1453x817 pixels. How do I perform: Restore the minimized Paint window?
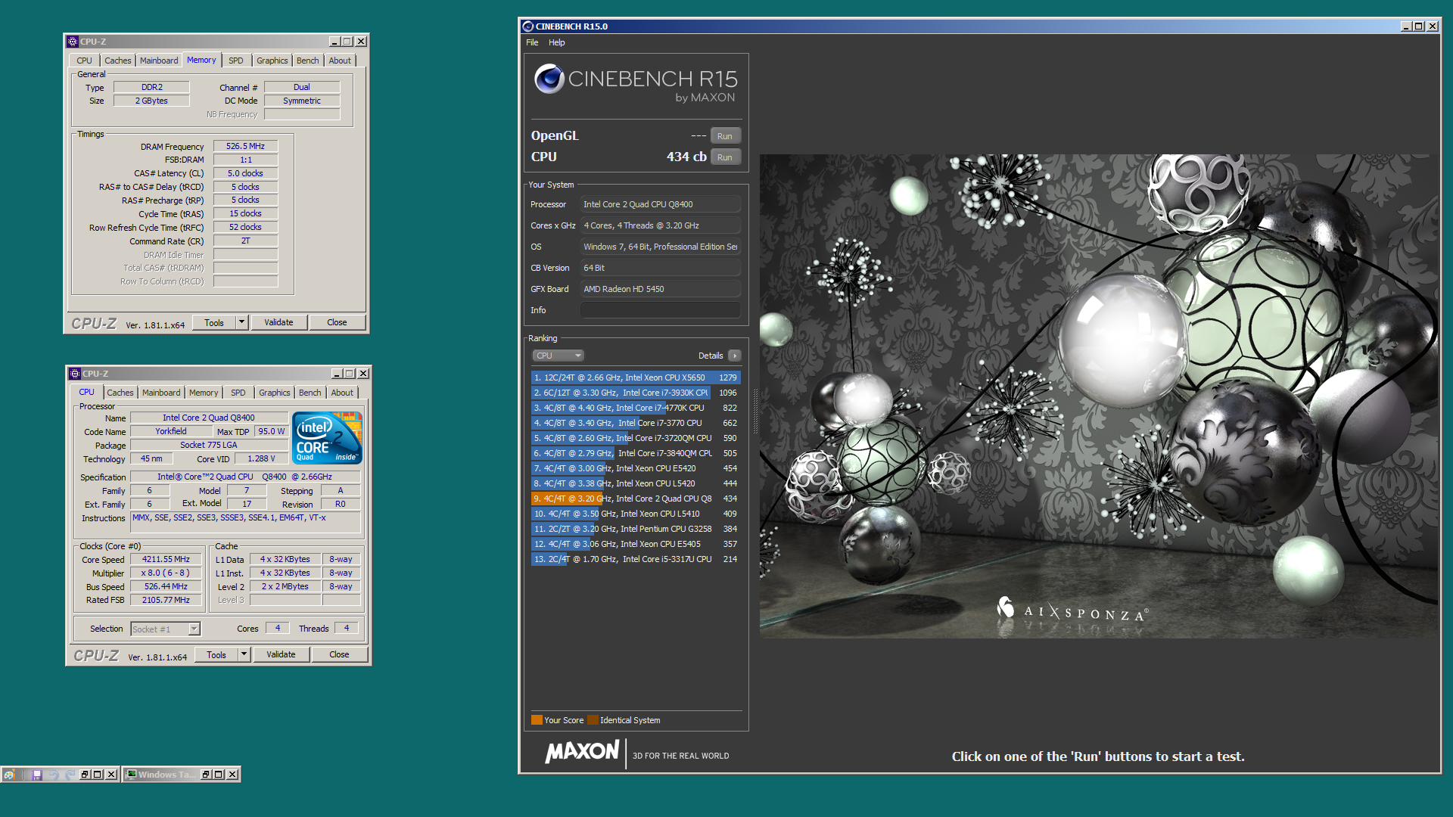(x=85, y=775)
